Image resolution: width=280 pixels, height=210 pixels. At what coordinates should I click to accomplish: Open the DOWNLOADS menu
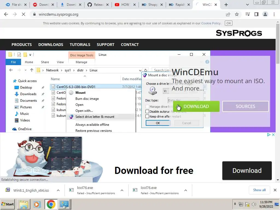tap(51, 45)
